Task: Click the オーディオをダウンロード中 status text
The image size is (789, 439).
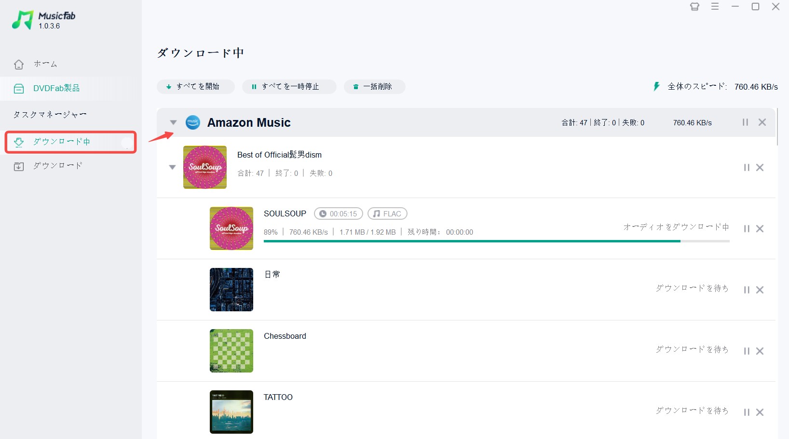Action: coord(676,227)
